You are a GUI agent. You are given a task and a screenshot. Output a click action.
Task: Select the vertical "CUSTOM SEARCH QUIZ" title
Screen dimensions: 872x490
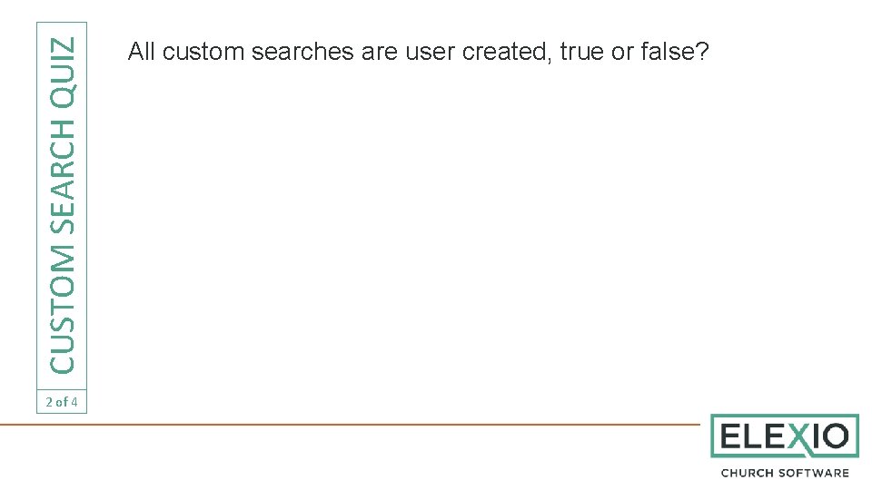[63, 206]
